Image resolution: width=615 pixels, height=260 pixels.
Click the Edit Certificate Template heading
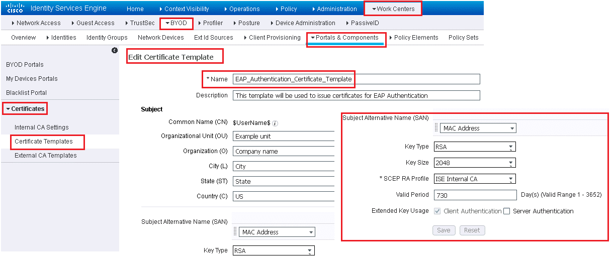click(171, 57)
